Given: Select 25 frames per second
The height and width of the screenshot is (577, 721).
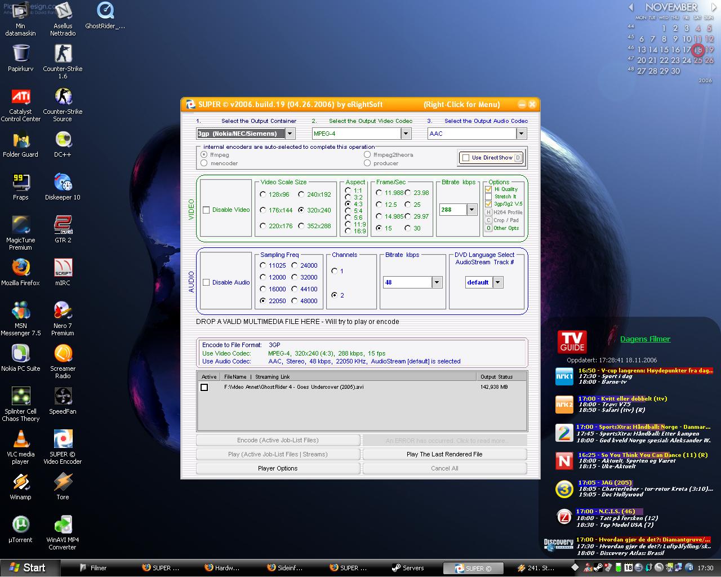Looking at the screenshot, I should click(408, 205).
